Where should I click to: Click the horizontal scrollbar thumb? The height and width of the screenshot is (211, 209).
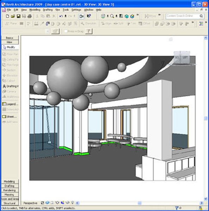[x=140, y=203]
